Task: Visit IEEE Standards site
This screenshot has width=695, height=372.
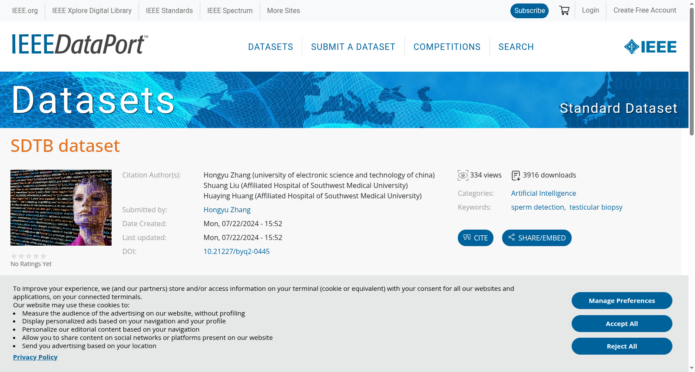Action: [x=169, y=10]
